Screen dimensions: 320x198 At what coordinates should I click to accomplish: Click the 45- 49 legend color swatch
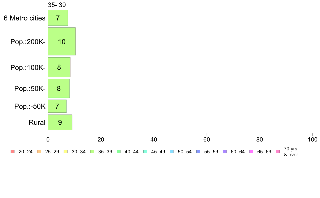[x=145, y=151]
